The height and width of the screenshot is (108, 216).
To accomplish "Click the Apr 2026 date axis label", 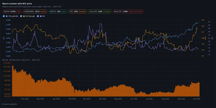I will coord(103,99).
